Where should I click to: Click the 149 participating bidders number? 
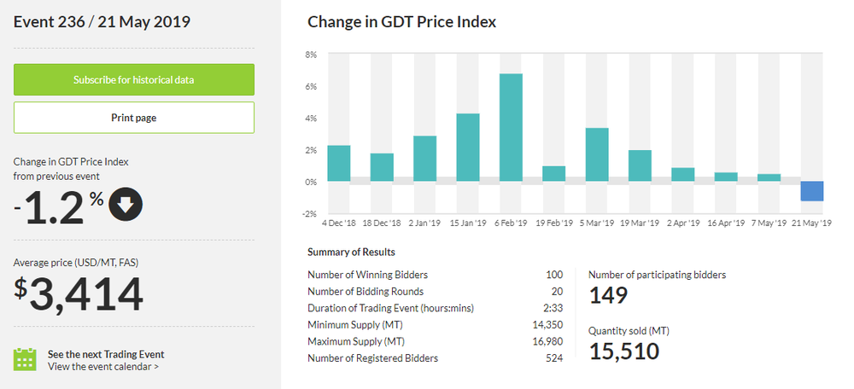(609, 295)
